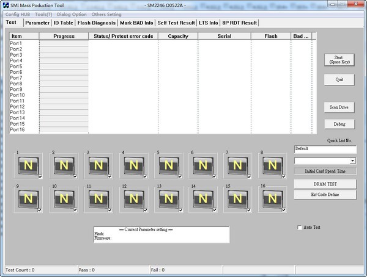Click the port 7 status N icon
The image size is (367, 277).
tap(237, 165)
